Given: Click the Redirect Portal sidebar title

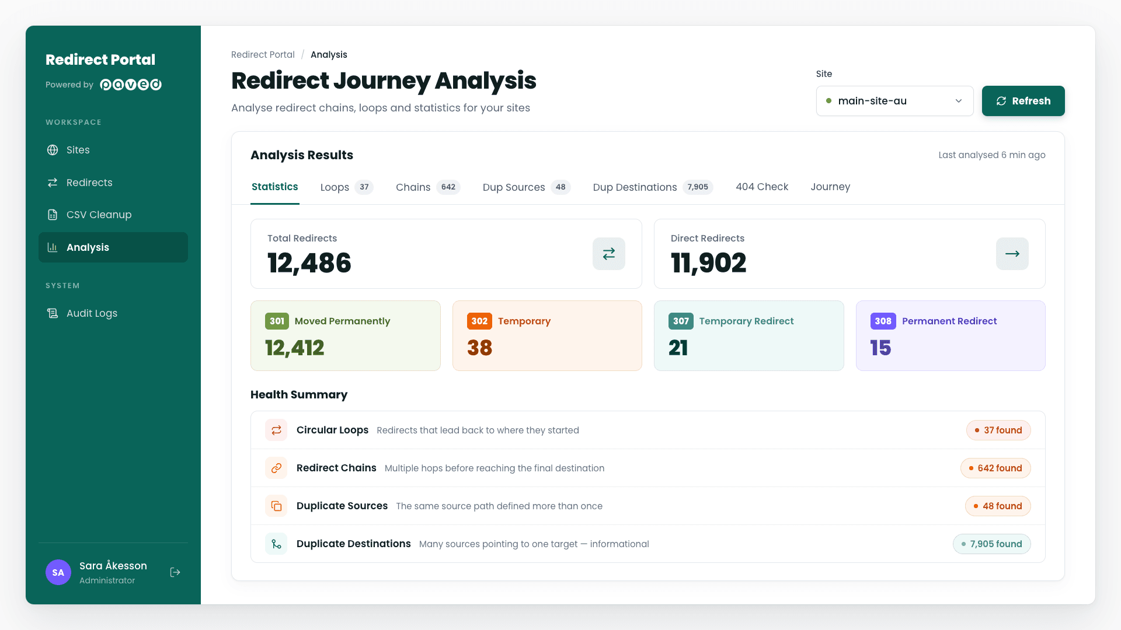Looking at the screenshot, I should [x=100, y=60].
